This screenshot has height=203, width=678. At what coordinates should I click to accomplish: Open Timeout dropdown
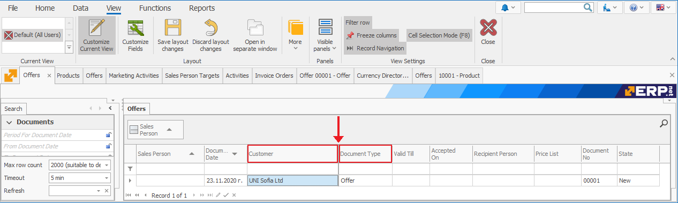click(x=107, y=178)
